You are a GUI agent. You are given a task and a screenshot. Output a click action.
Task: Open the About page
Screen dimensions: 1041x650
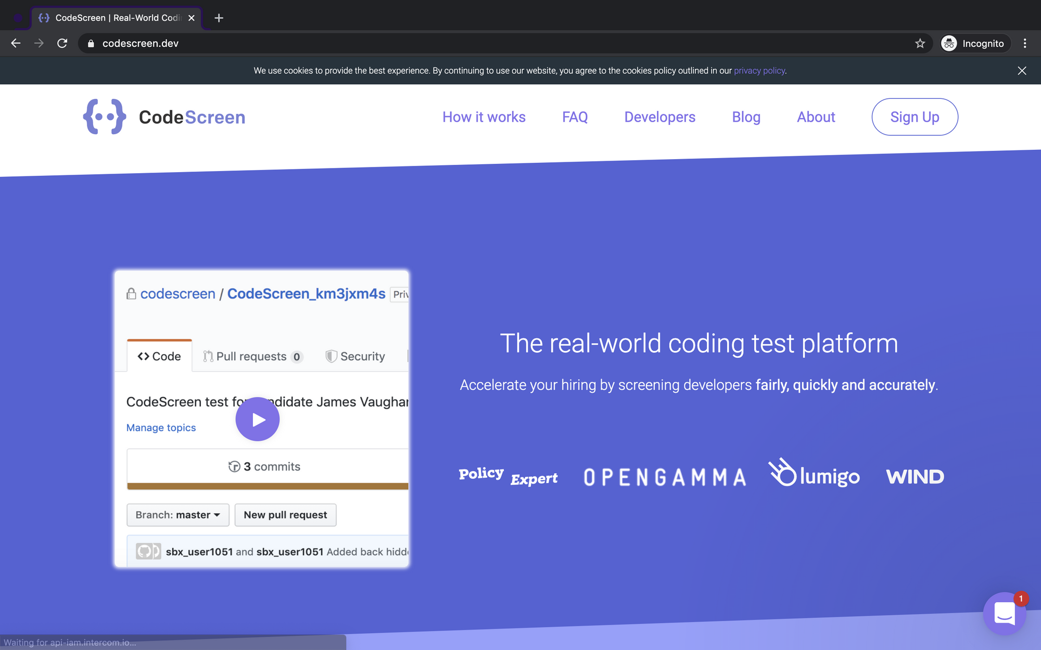point(816,117)
